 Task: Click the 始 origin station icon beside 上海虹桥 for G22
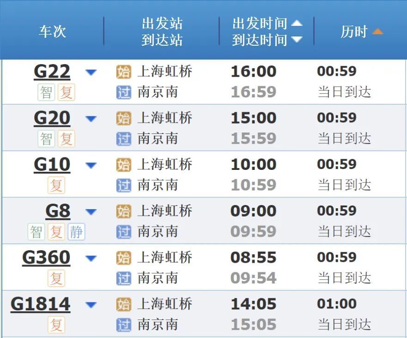124,72
